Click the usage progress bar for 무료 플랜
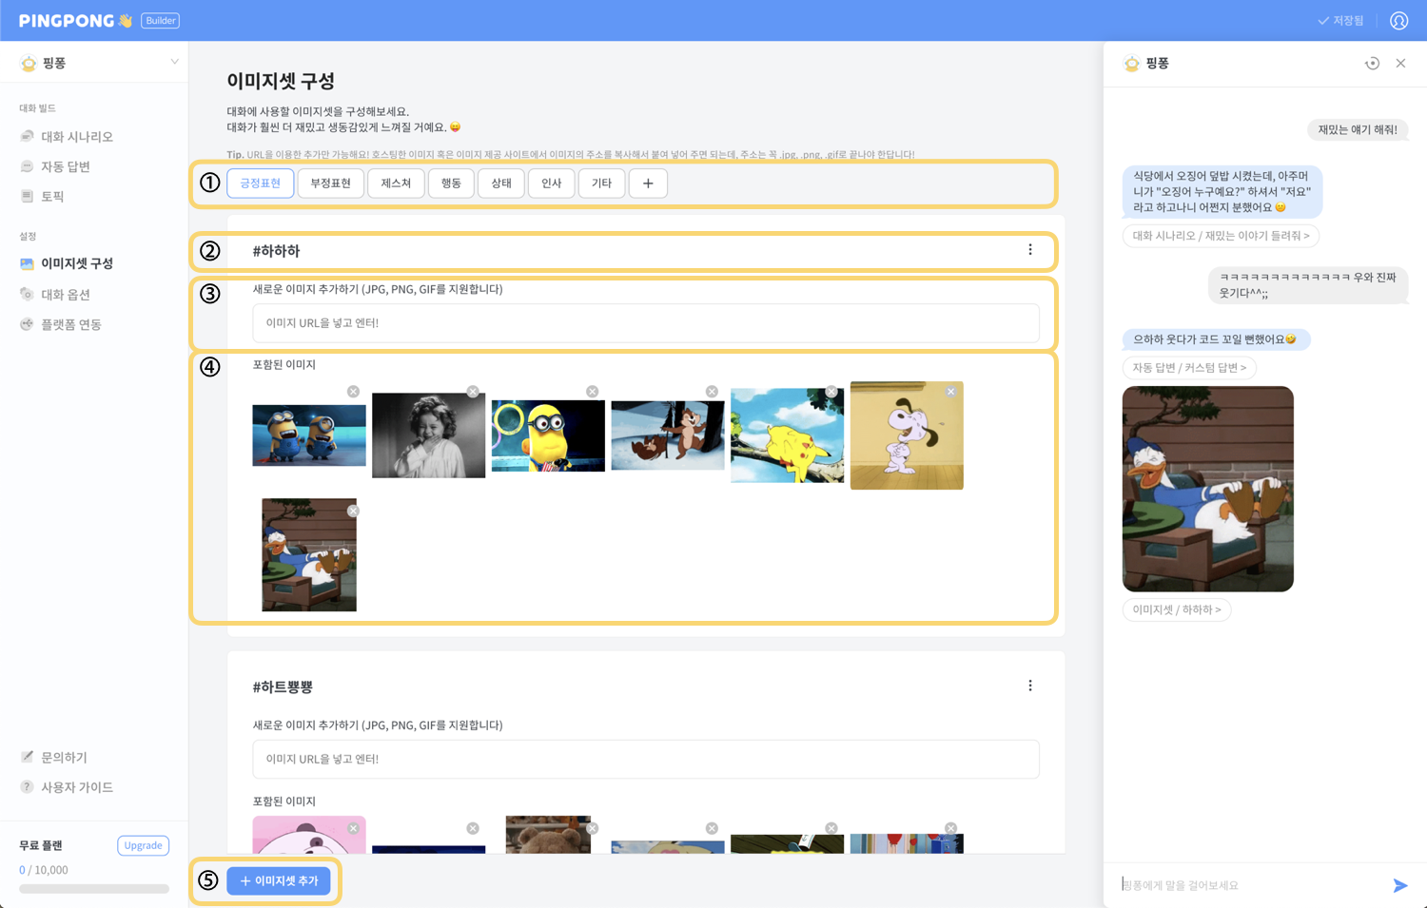Viewport: 1427px width, 908px height. (x=94, y=889)
